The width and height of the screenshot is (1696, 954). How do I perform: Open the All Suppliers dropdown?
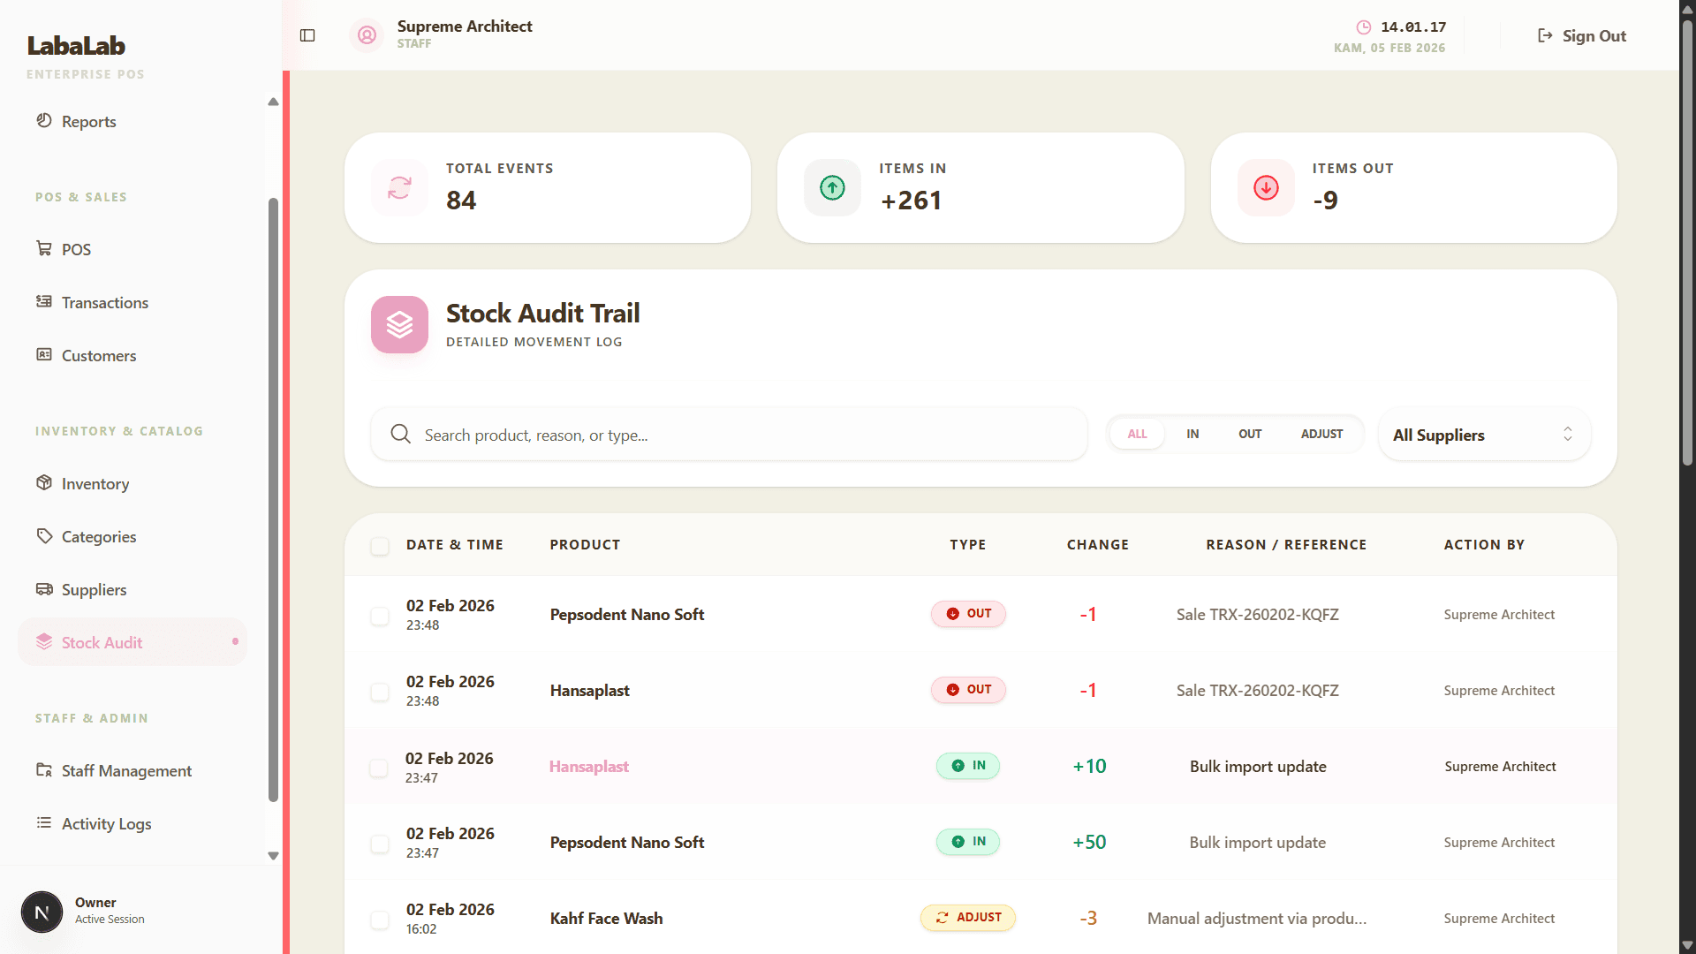[1484, 435]
